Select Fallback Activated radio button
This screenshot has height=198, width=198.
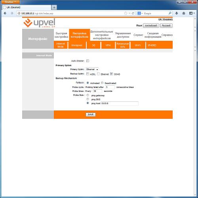[88, 83]
